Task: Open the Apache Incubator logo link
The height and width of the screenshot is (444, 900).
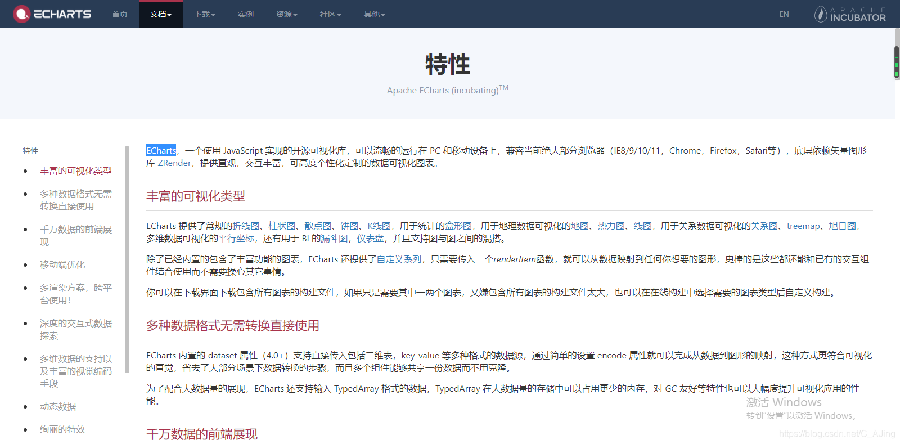Action: pyautogui.click(x=850, y=14)
